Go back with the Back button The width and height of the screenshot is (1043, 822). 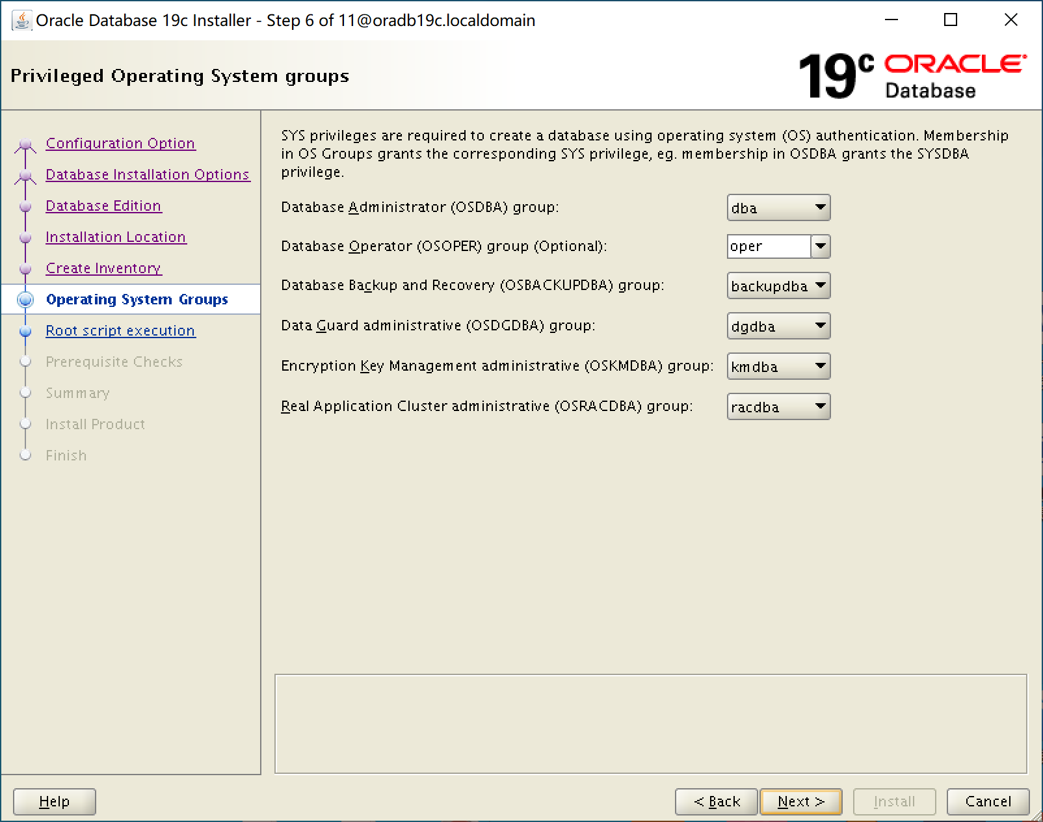pyautogui.click(x=717, y=802)
